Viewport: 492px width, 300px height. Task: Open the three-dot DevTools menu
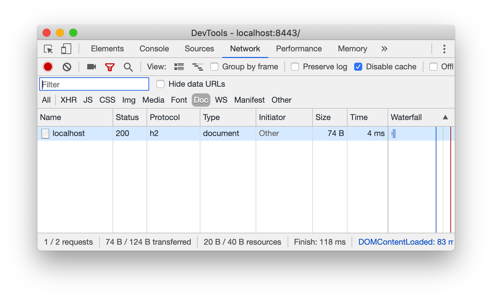pos(444,49)
